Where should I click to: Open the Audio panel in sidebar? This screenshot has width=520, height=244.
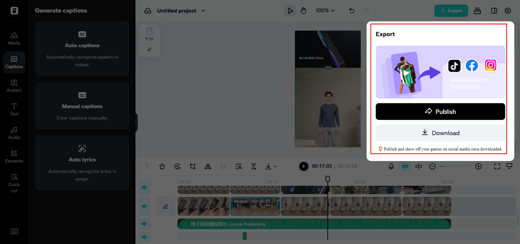point(14,133)
